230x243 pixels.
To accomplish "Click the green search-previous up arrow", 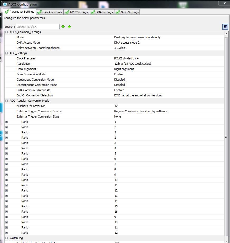I will (x=69, y=27).
